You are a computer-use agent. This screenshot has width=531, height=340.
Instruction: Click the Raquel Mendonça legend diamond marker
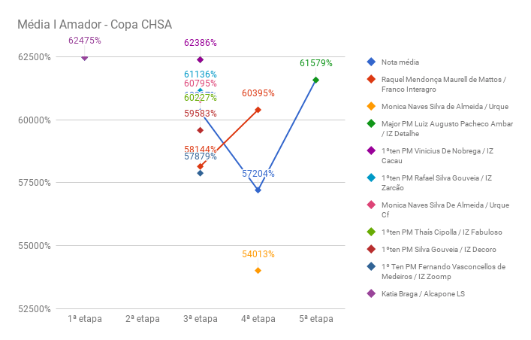click(371, 80)
